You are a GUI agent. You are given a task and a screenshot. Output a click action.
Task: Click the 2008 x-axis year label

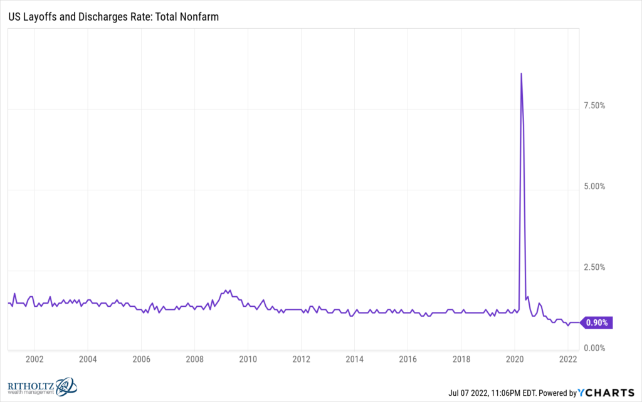[194, 359]
